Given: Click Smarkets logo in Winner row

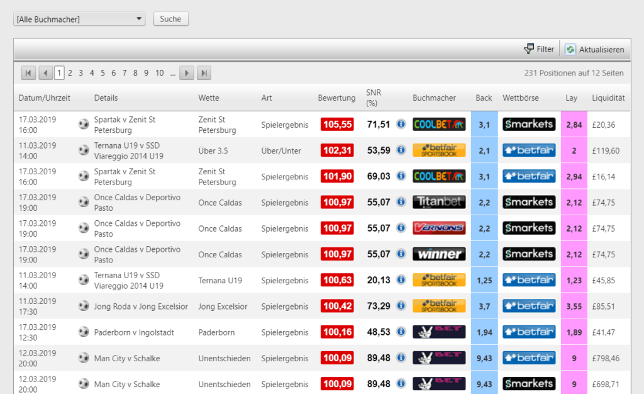Looking at the screenshot, I should (529, 254).
